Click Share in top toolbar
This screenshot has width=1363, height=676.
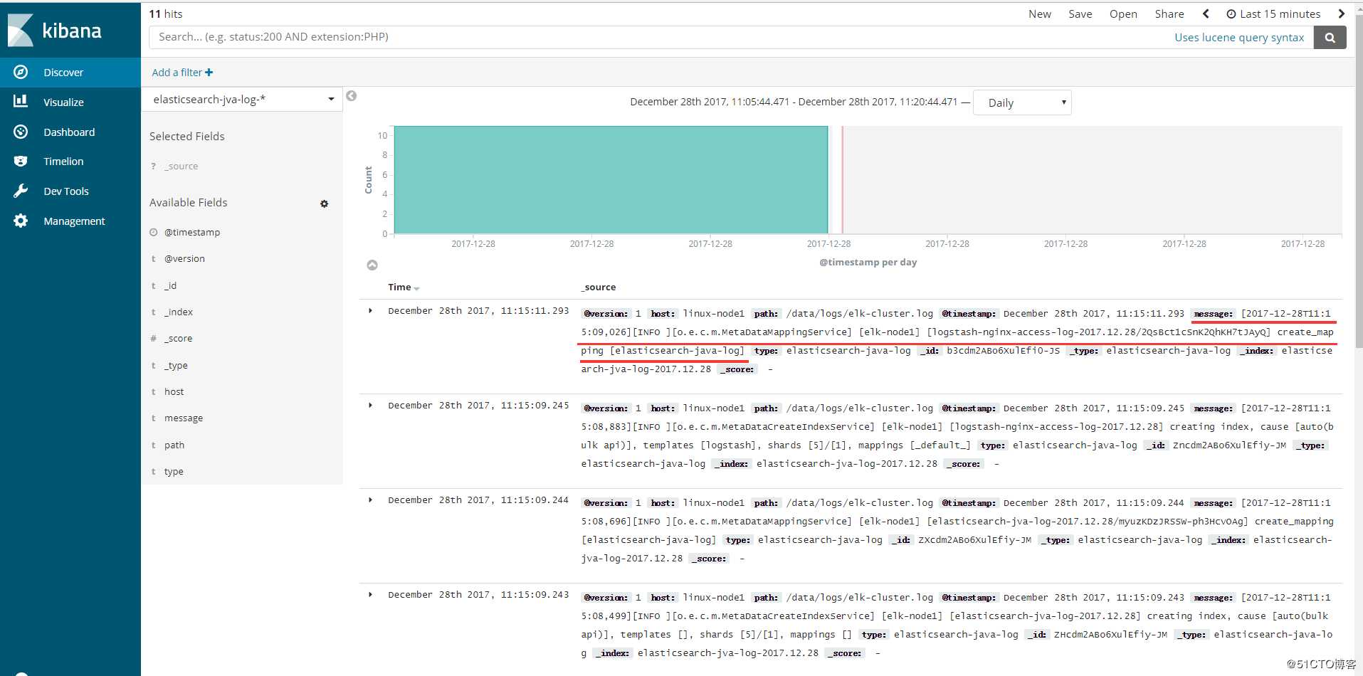point(1169,14)
